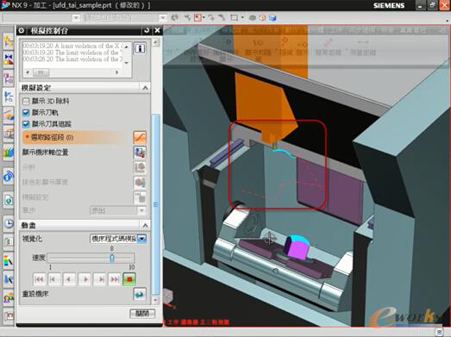The width and height of the screenshot is (451, 337).
Task: Click the speed slider handle
Action: point(112,258)
